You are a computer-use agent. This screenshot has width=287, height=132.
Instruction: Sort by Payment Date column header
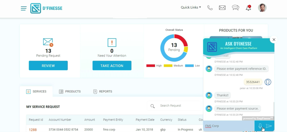pyautogui.click(x=145, y=120)
